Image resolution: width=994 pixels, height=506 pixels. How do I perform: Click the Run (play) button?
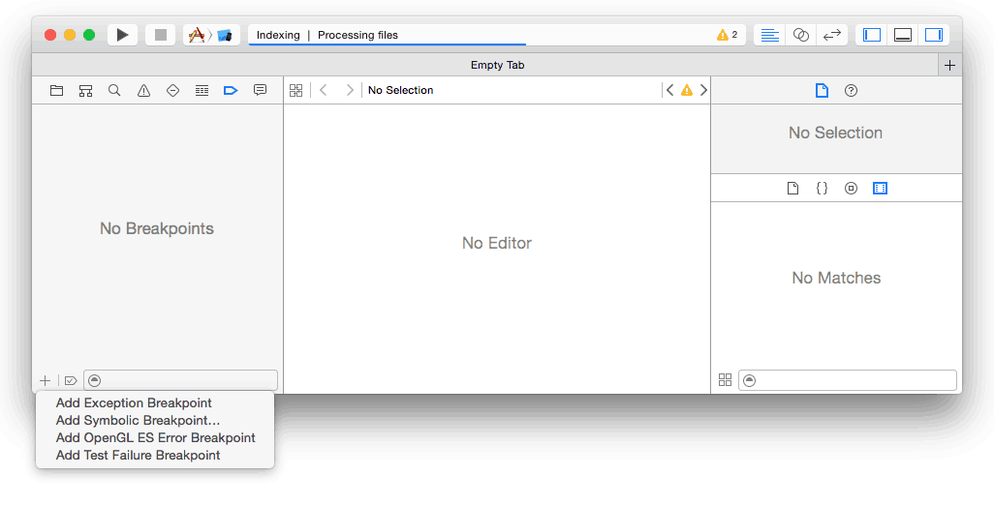(122, 35)
